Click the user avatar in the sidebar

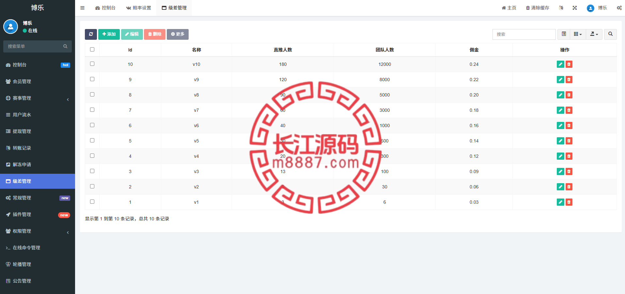10,27
